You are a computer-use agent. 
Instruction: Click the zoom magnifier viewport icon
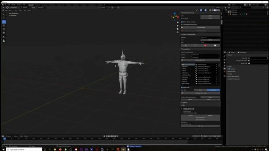[177, 22]
